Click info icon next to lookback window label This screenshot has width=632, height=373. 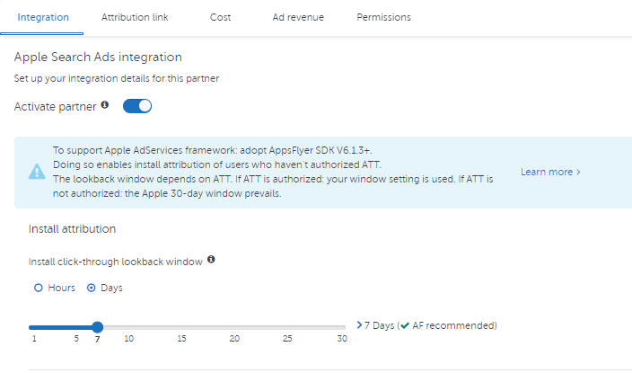(x=211, y=260)
